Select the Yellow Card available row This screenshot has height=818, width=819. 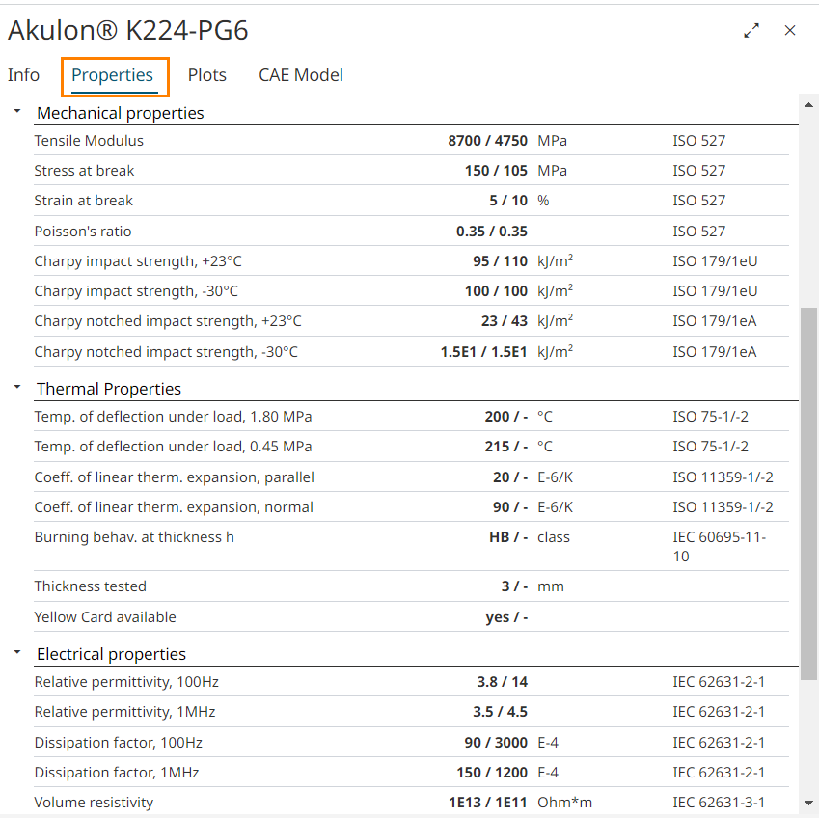point(105,617)
